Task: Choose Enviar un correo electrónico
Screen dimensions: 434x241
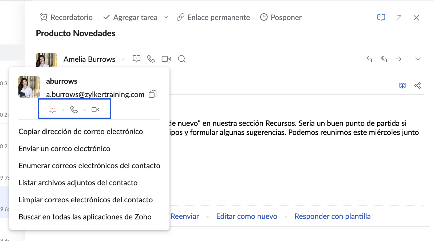Action: coord(64,149)
